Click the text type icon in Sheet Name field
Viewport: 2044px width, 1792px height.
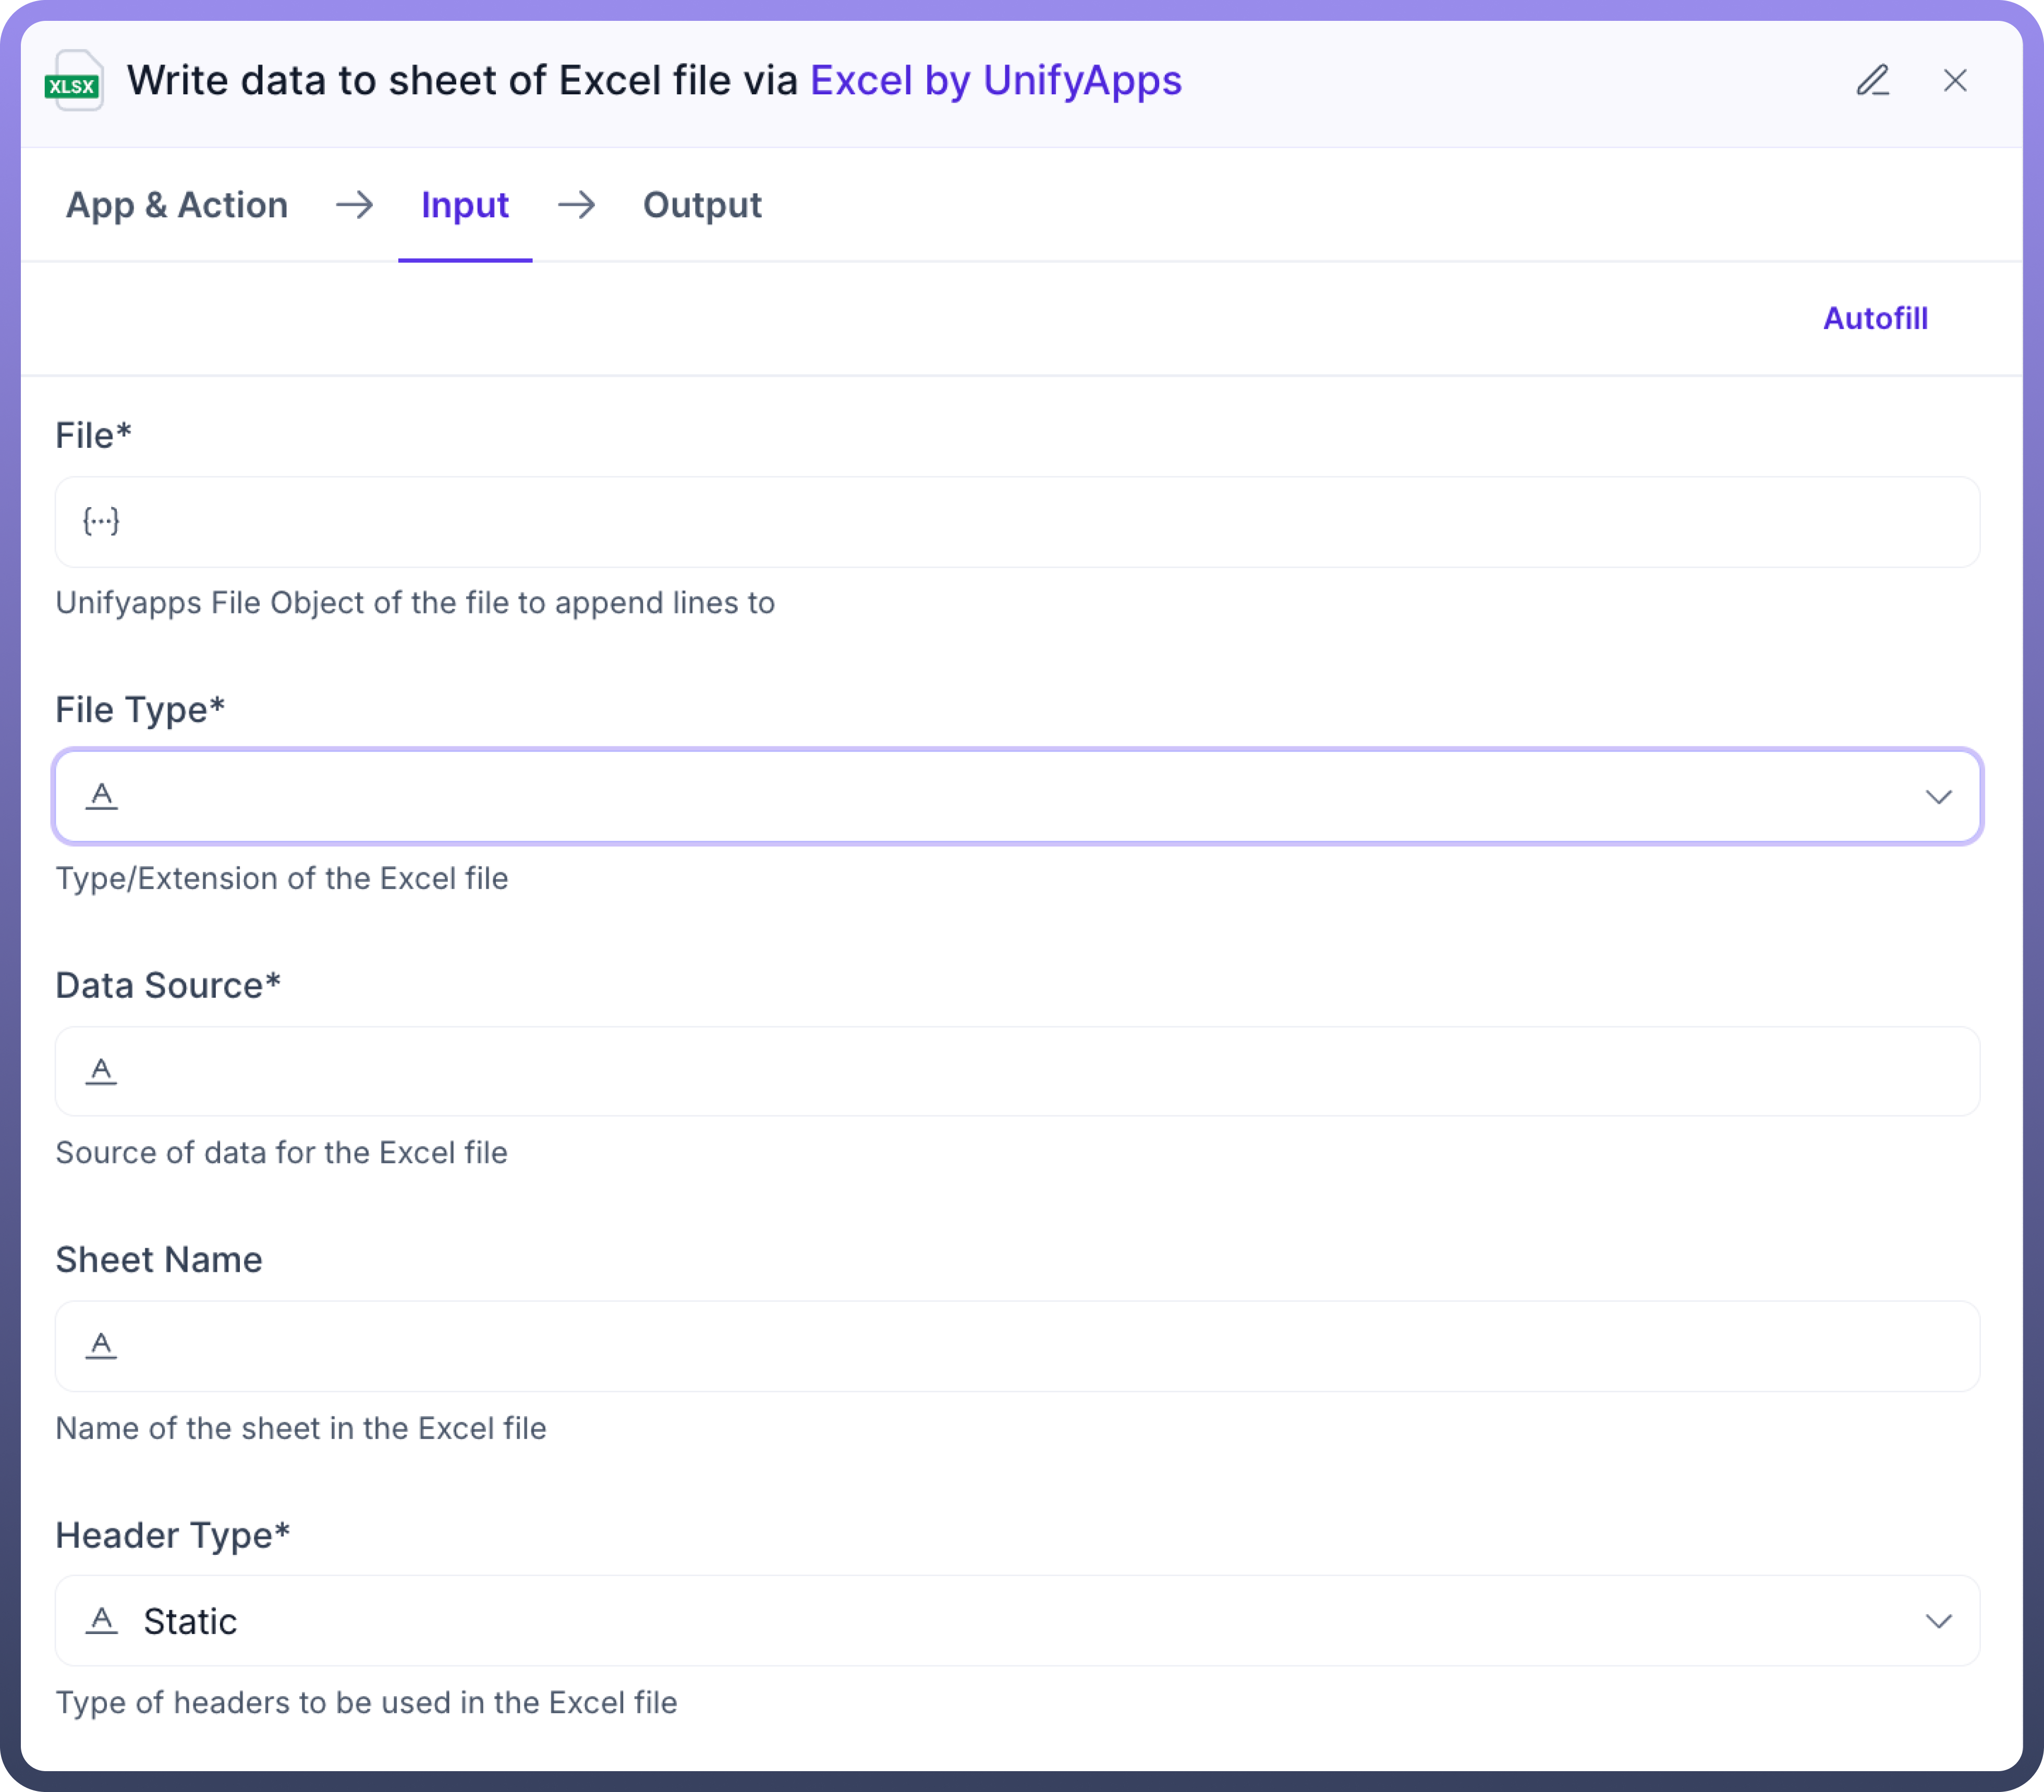click(101, 1346)
